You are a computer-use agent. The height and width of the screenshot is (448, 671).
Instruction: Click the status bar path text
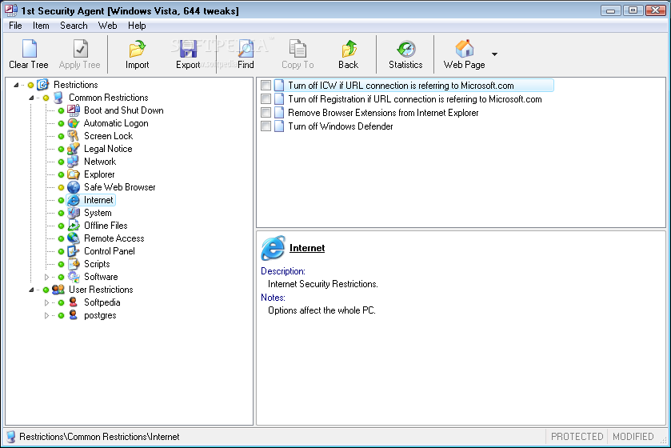(x=99, y=437)
